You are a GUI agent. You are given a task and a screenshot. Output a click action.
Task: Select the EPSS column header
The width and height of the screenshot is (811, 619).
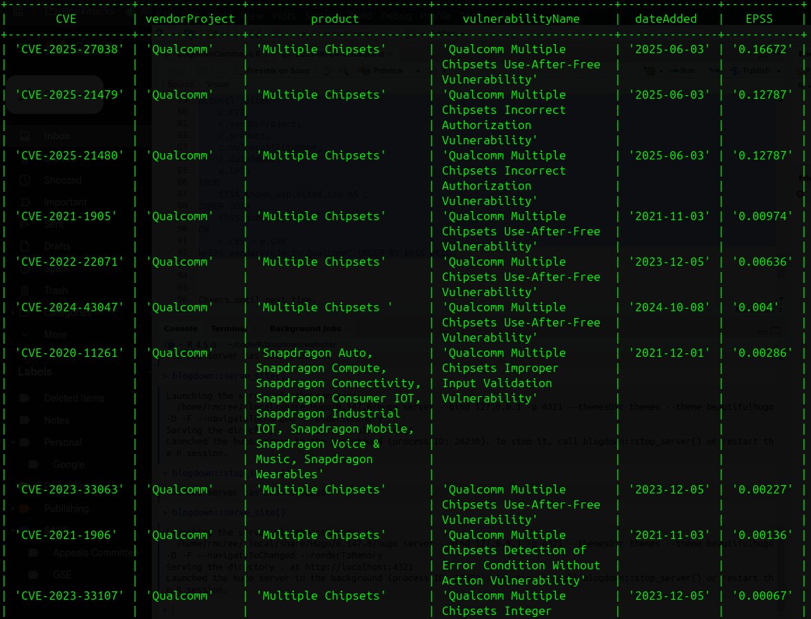[759, 19]
